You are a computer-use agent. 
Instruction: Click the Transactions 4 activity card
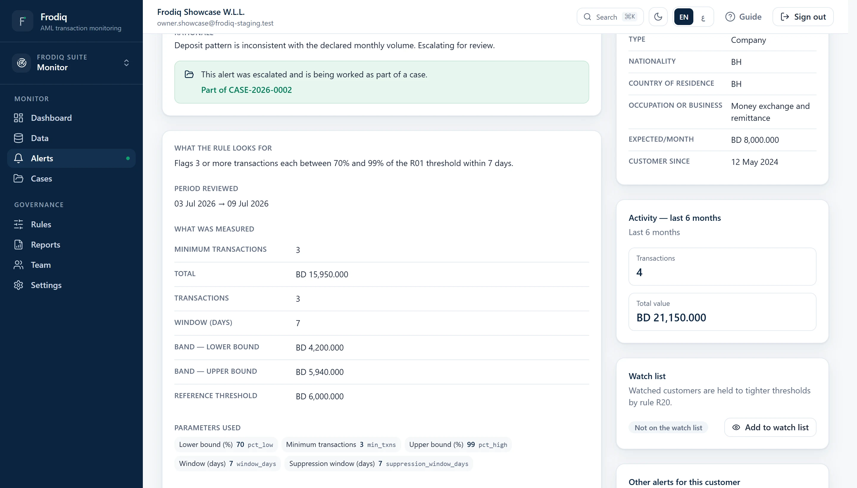(x=722, y=267)
